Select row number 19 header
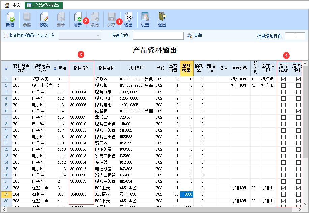Screen dimensions: 309x213 point(6,194)
